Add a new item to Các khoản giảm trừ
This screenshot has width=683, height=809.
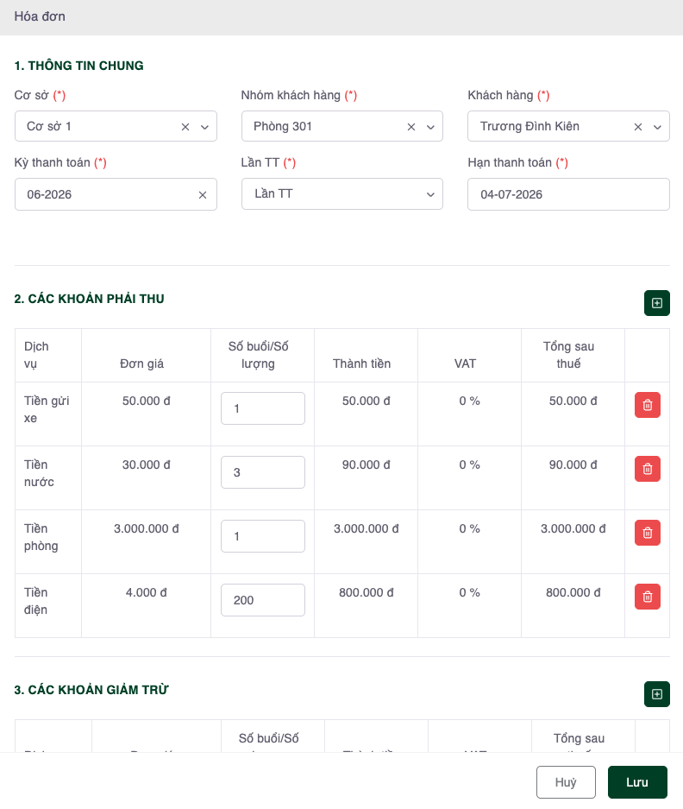pos(657,694)
